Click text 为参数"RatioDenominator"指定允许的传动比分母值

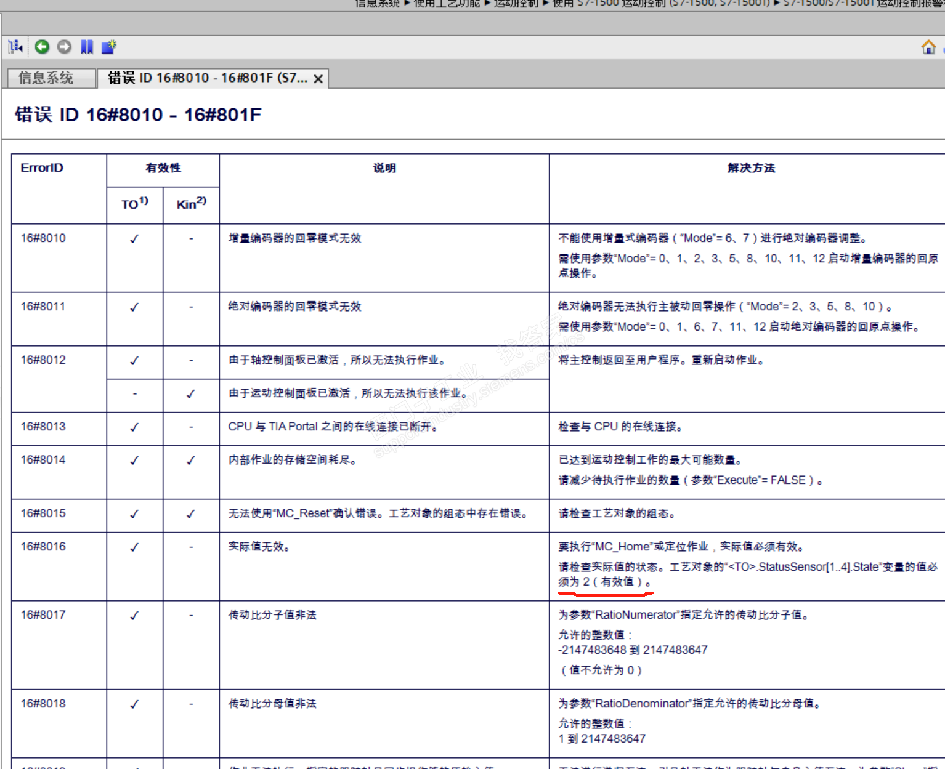pos(689,704)
